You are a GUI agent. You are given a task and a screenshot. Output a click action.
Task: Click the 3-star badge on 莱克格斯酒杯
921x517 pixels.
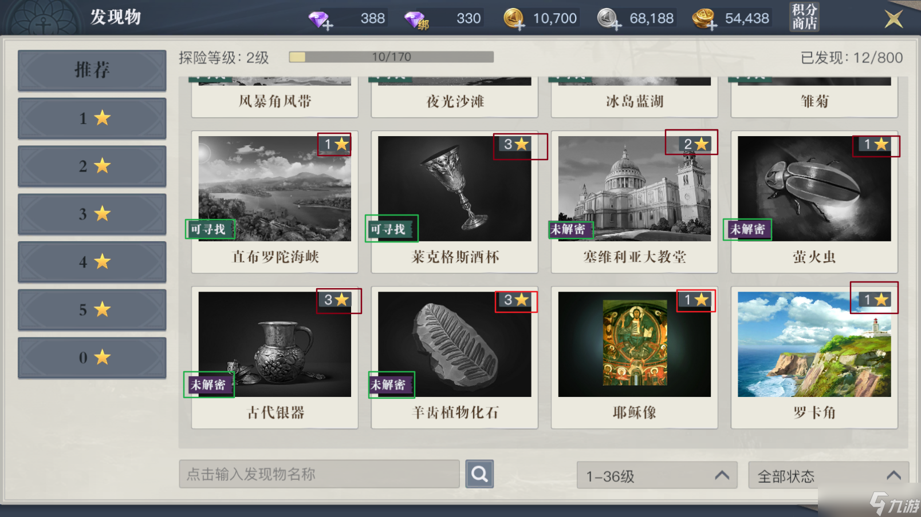(516, 144)
